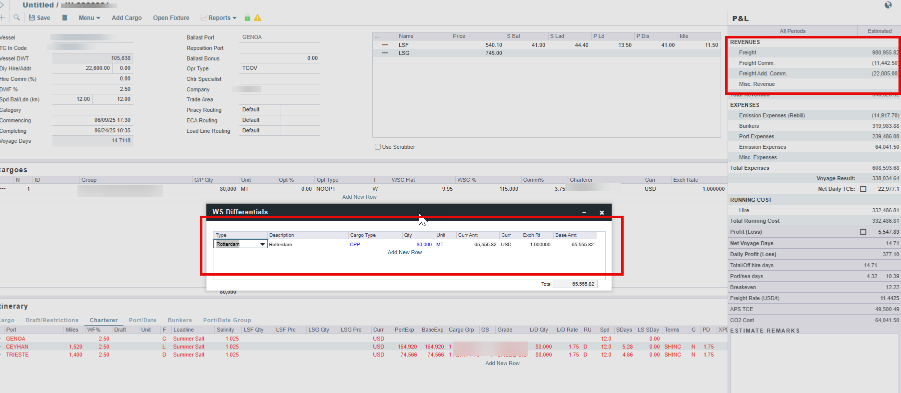Open the Rotterdam Type dropdown
This screenshot has height=393, width=901.
262,244
